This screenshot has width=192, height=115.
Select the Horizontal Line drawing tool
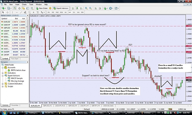17,12
